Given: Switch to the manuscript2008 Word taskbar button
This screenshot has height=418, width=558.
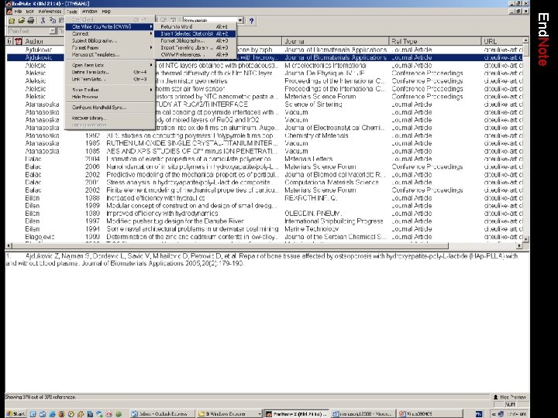Looking at the screenshot, I should pos(363,414).
